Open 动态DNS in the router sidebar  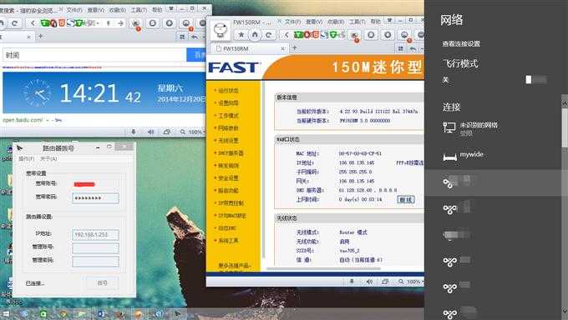(227, 228)
